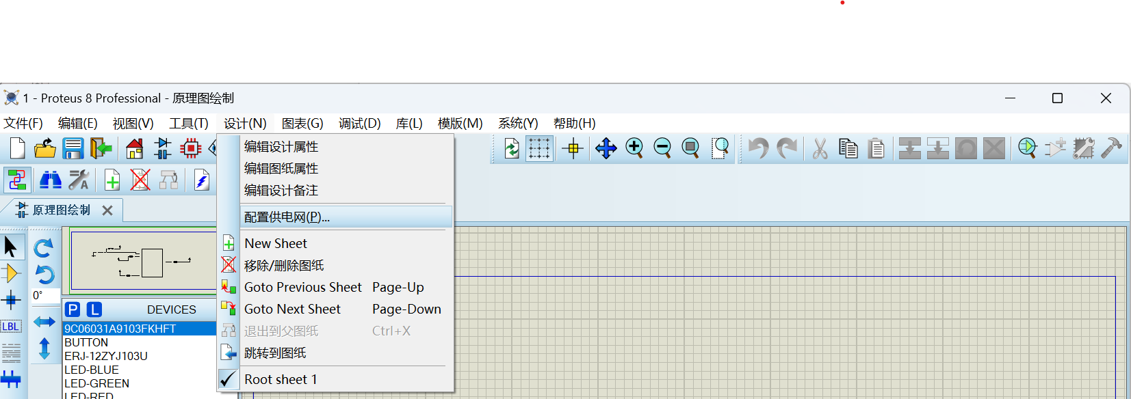Viewport: 1131px width, 399px height.
Task: Cut selection with the scissors icon
Action: 820,148
